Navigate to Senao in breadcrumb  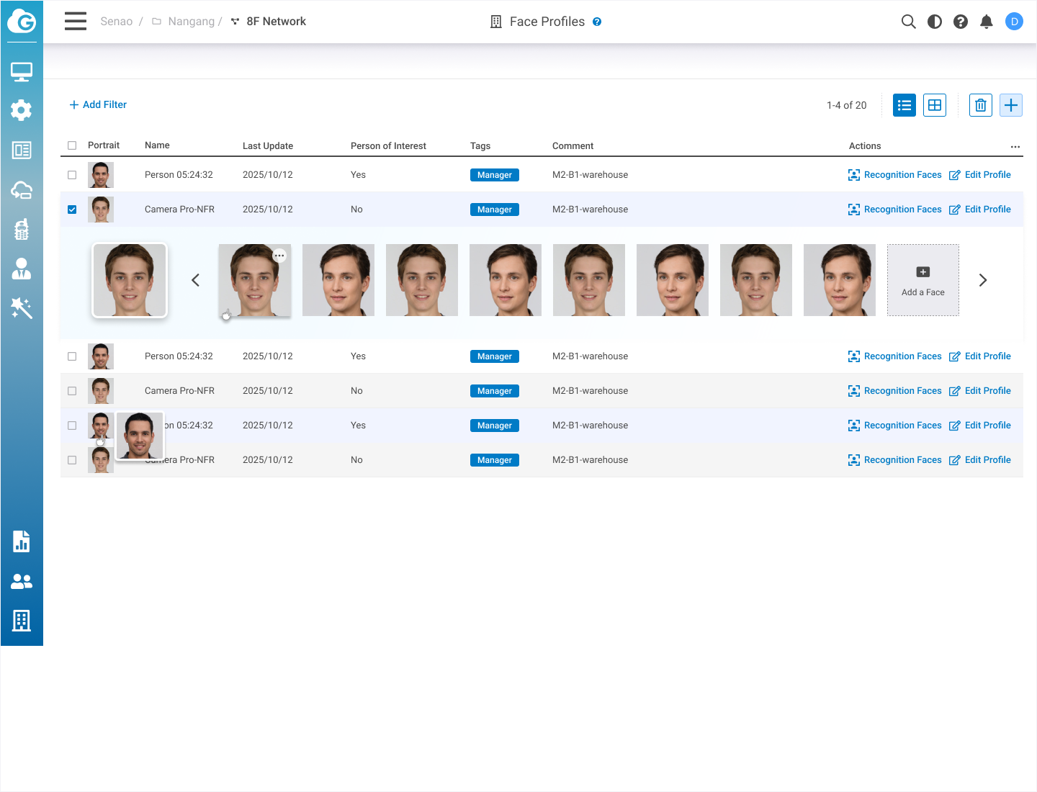click(116, 22)
